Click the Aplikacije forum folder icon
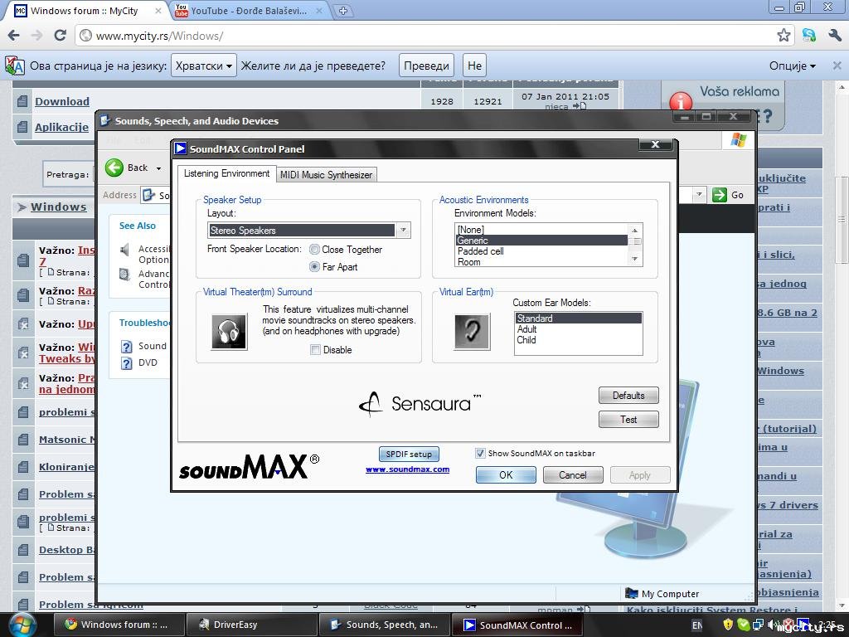 click(22, 127)
